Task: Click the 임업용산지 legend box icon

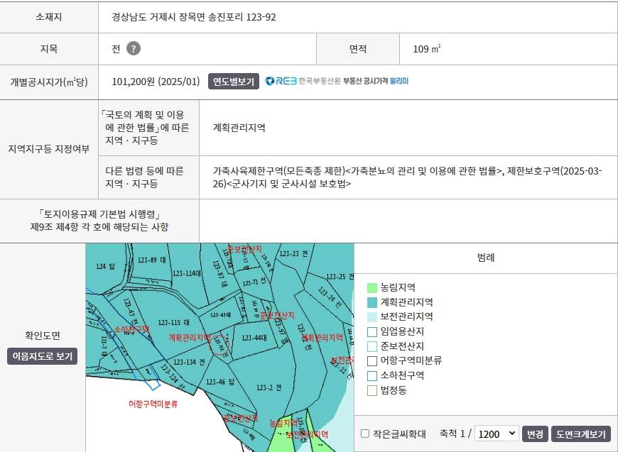Action: coord(372,331)
